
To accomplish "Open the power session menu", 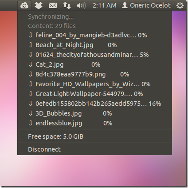I will point(180,5).
